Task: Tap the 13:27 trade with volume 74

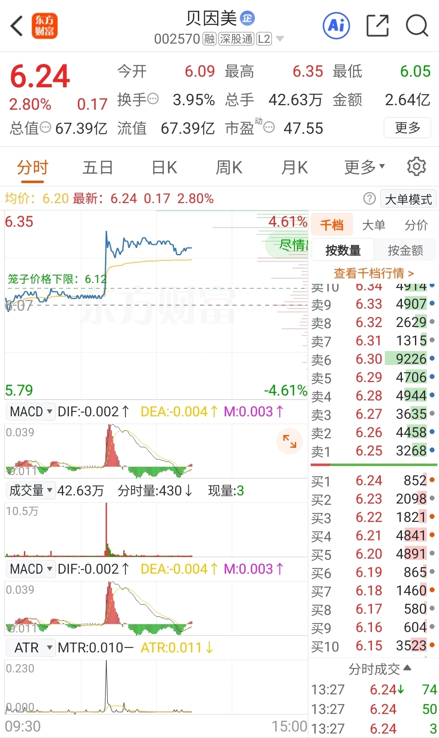Action: (x=373, y=689)
